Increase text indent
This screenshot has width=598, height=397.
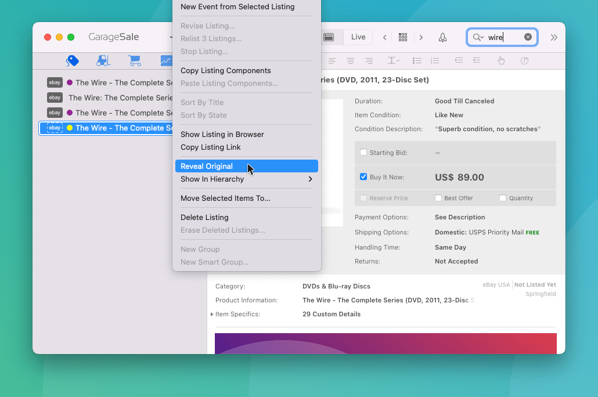(459, 60)
